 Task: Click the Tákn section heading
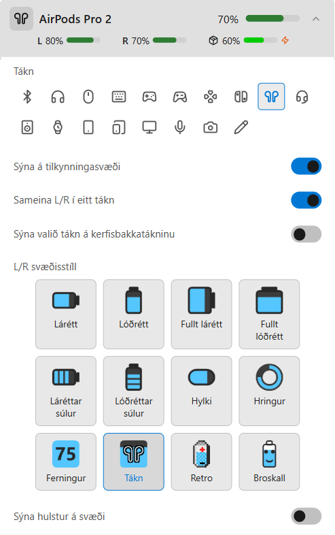[x=24, y=71]
